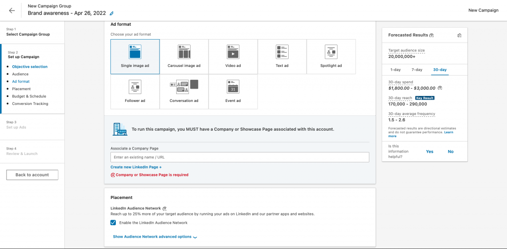Image resolution: width=507 pixels, height=249 pixels.
Task: Open the Forecasted Results help icon
Action: (432, 36)
